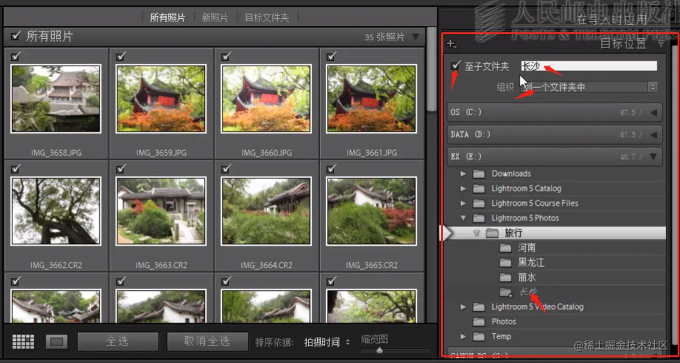Click the new 长沙 folder icon

(506, 293)
